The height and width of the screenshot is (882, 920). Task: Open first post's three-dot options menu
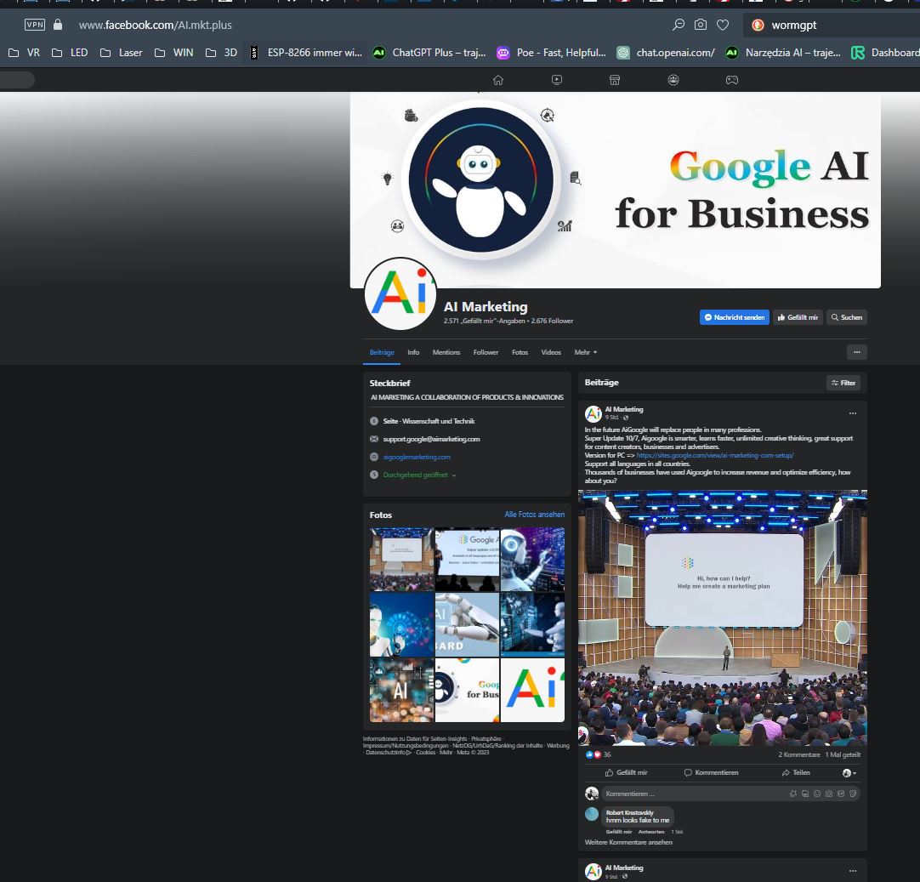coord(853,413)
